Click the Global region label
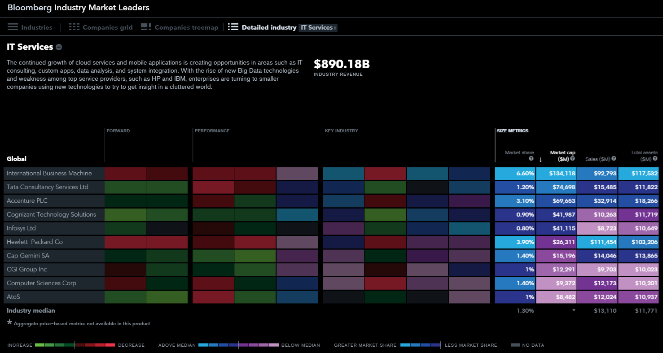 pos(17,159)
